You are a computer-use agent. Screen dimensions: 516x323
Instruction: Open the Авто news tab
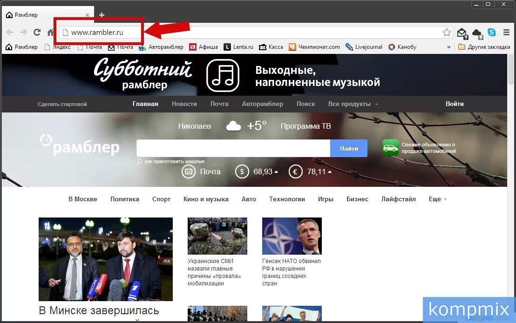click(249, 199)
